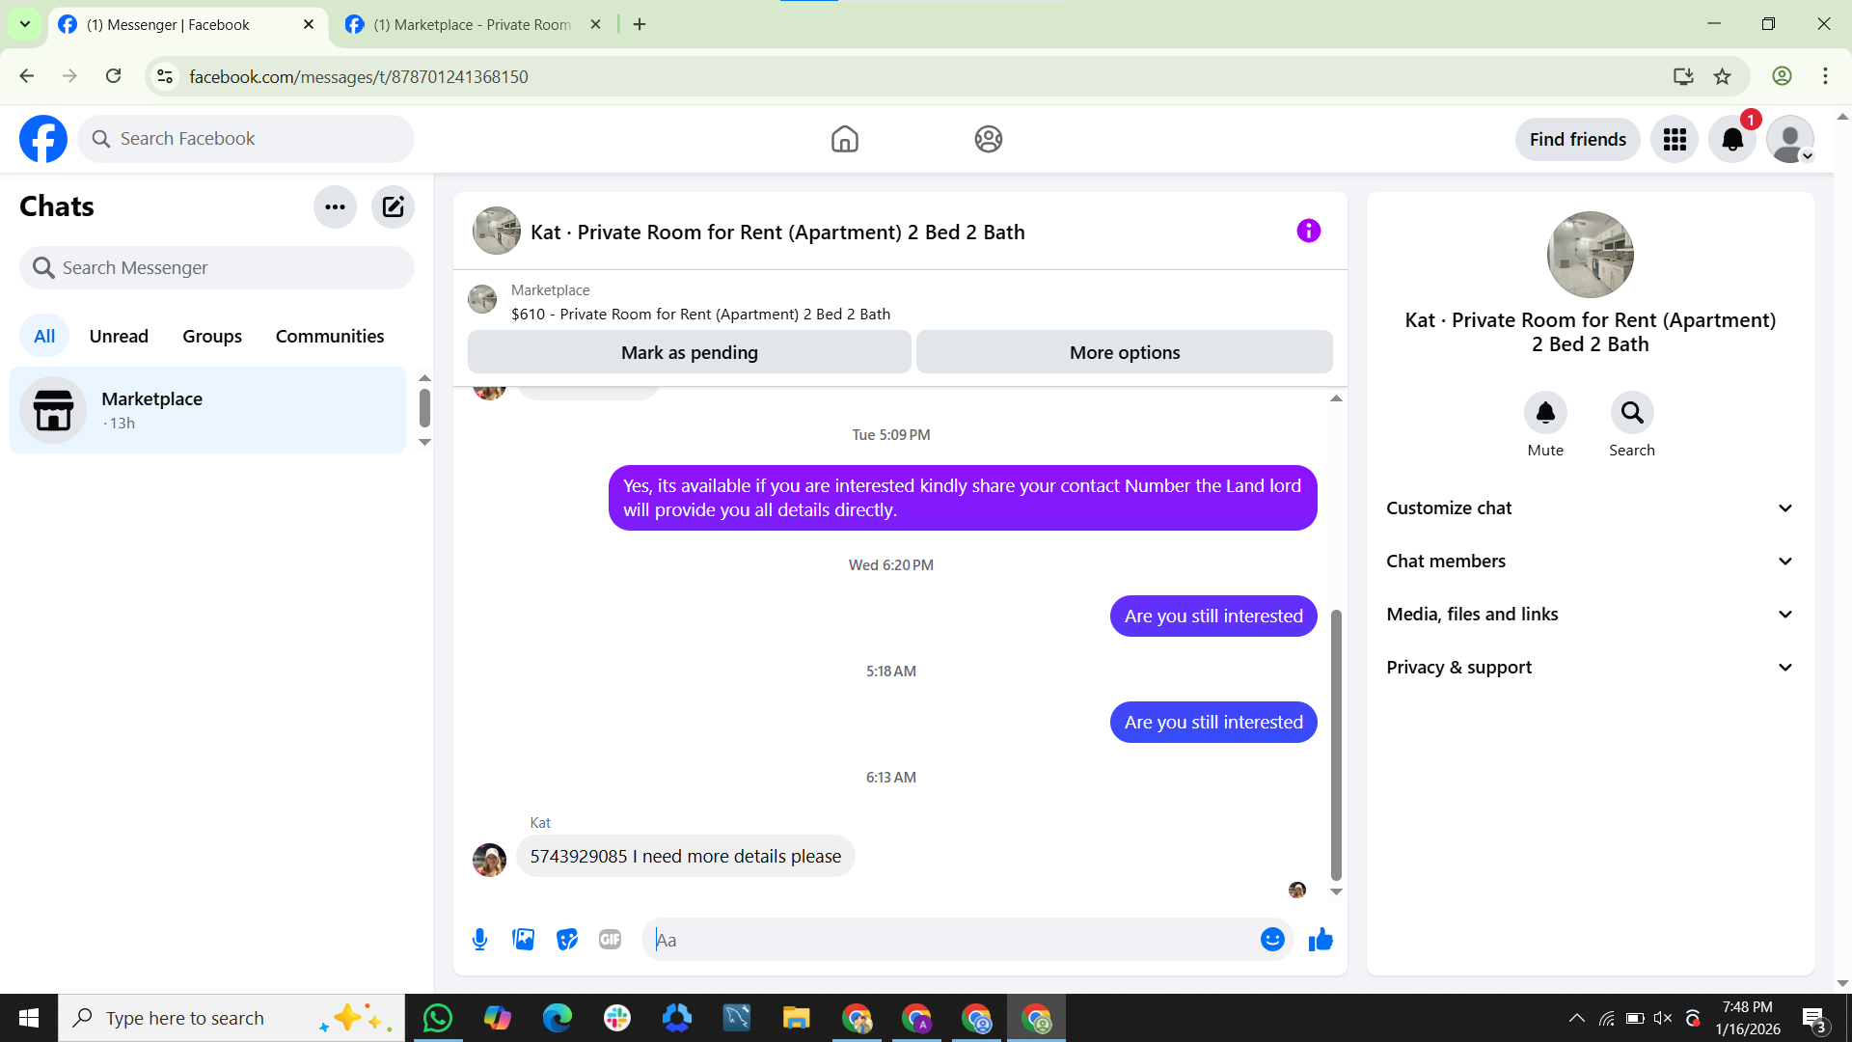Click Mark as pending button
1852x1042 pixels.
[x=689, y=353]
